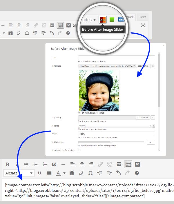Undo using the top editor toolbar
The height and width of the screenshot is (204, 174).
pos(52,33)
